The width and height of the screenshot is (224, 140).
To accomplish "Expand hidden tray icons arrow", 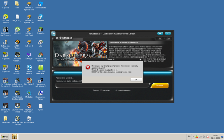I will coord(193,137).
